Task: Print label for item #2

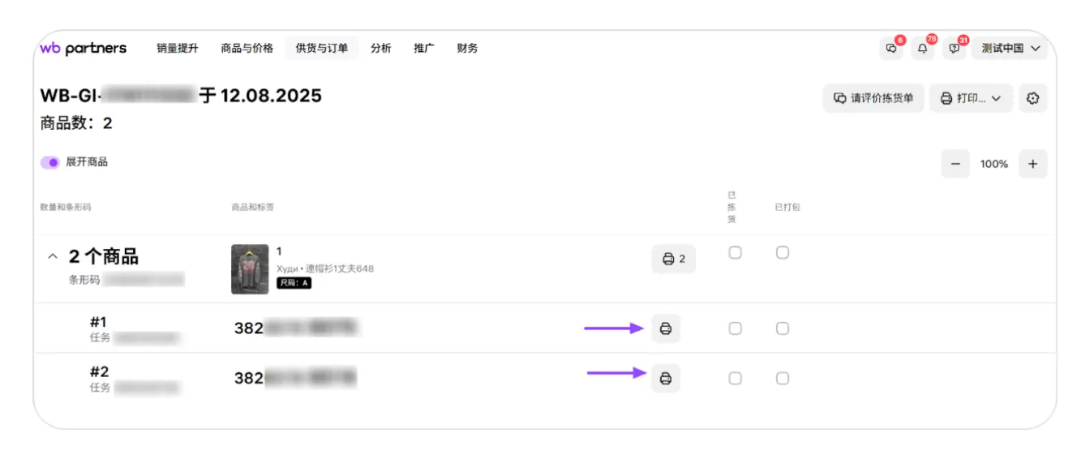Action: coord(666,378)
